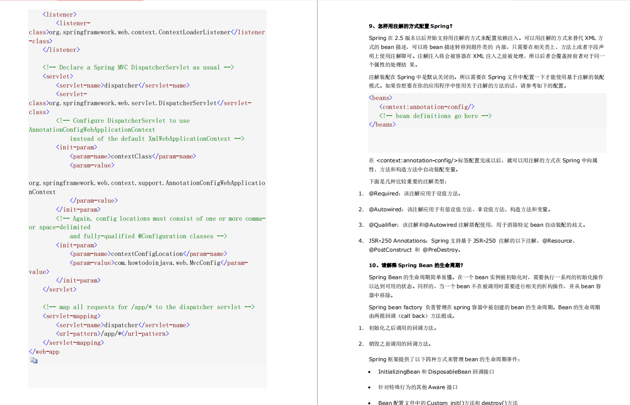Click heading "9、怎样用注解的方式配置 Spring?"
This screenshot has width=630, height=405.
click(411, 26)
